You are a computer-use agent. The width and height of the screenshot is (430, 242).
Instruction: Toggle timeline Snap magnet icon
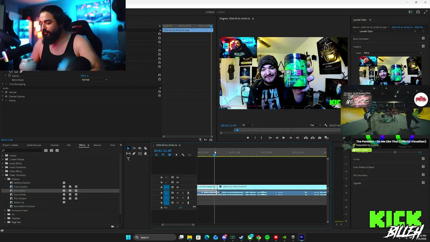[x=163, y=155]
